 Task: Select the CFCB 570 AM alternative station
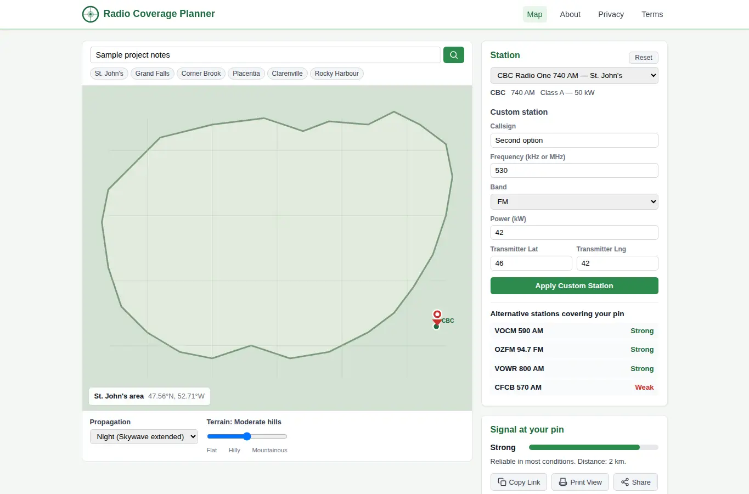click(574, 388)
